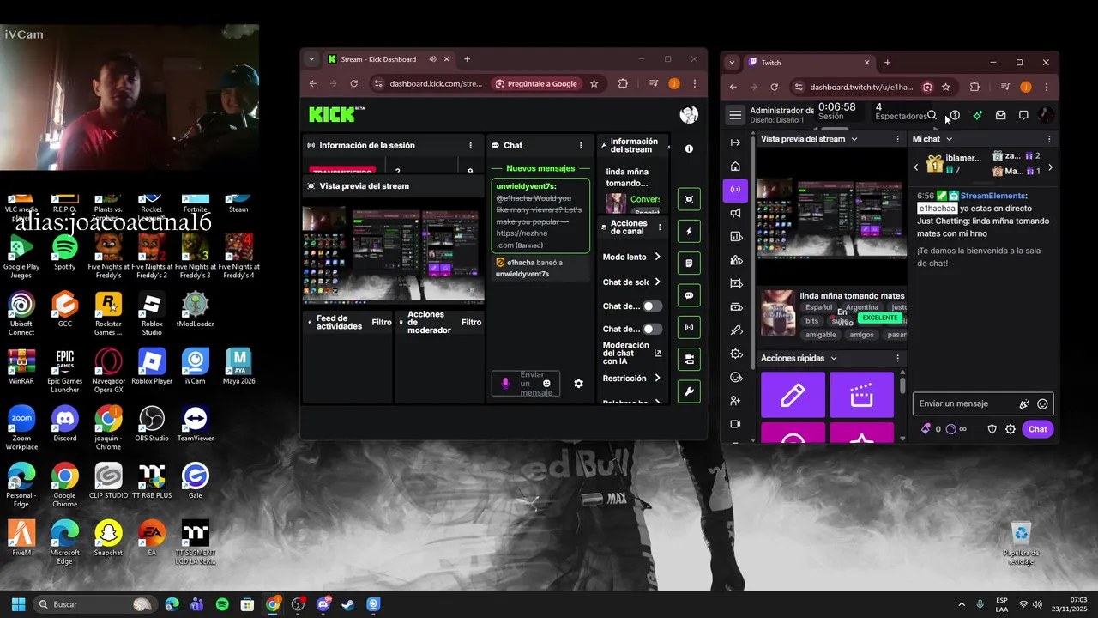Open Kick chat bubble sidebar icon
Image resolution: width=1098 pixels, height=618 pixels.
689,295
